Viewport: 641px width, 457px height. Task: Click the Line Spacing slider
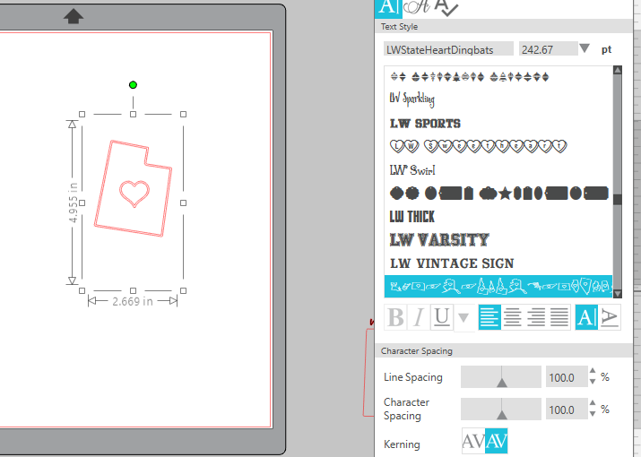(501, 377)
